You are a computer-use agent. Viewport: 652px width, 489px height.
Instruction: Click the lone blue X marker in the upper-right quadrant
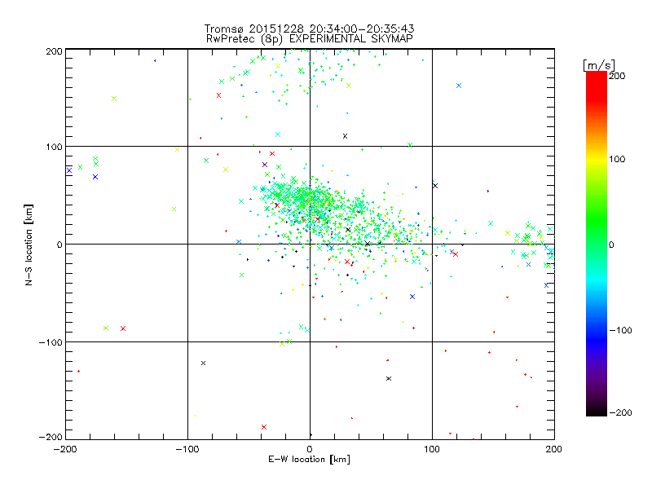[459, 86]
